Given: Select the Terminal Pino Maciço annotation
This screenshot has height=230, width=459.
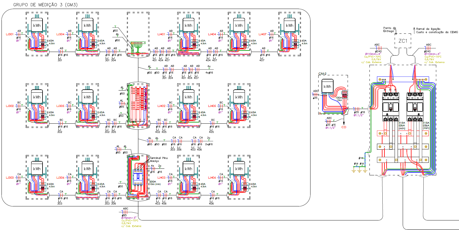Looking at the screenshot, I should (x=159, y=159).
